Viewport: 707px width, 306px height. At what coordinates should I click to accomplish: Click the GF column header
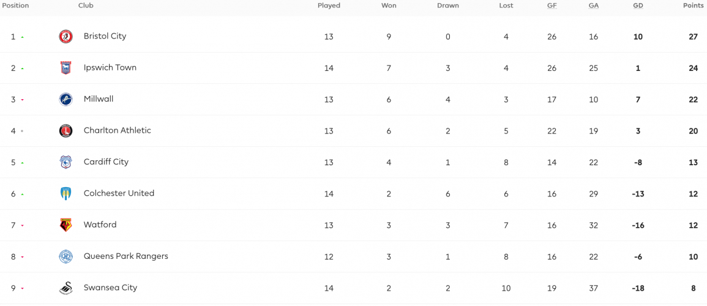tap(552, 6)
